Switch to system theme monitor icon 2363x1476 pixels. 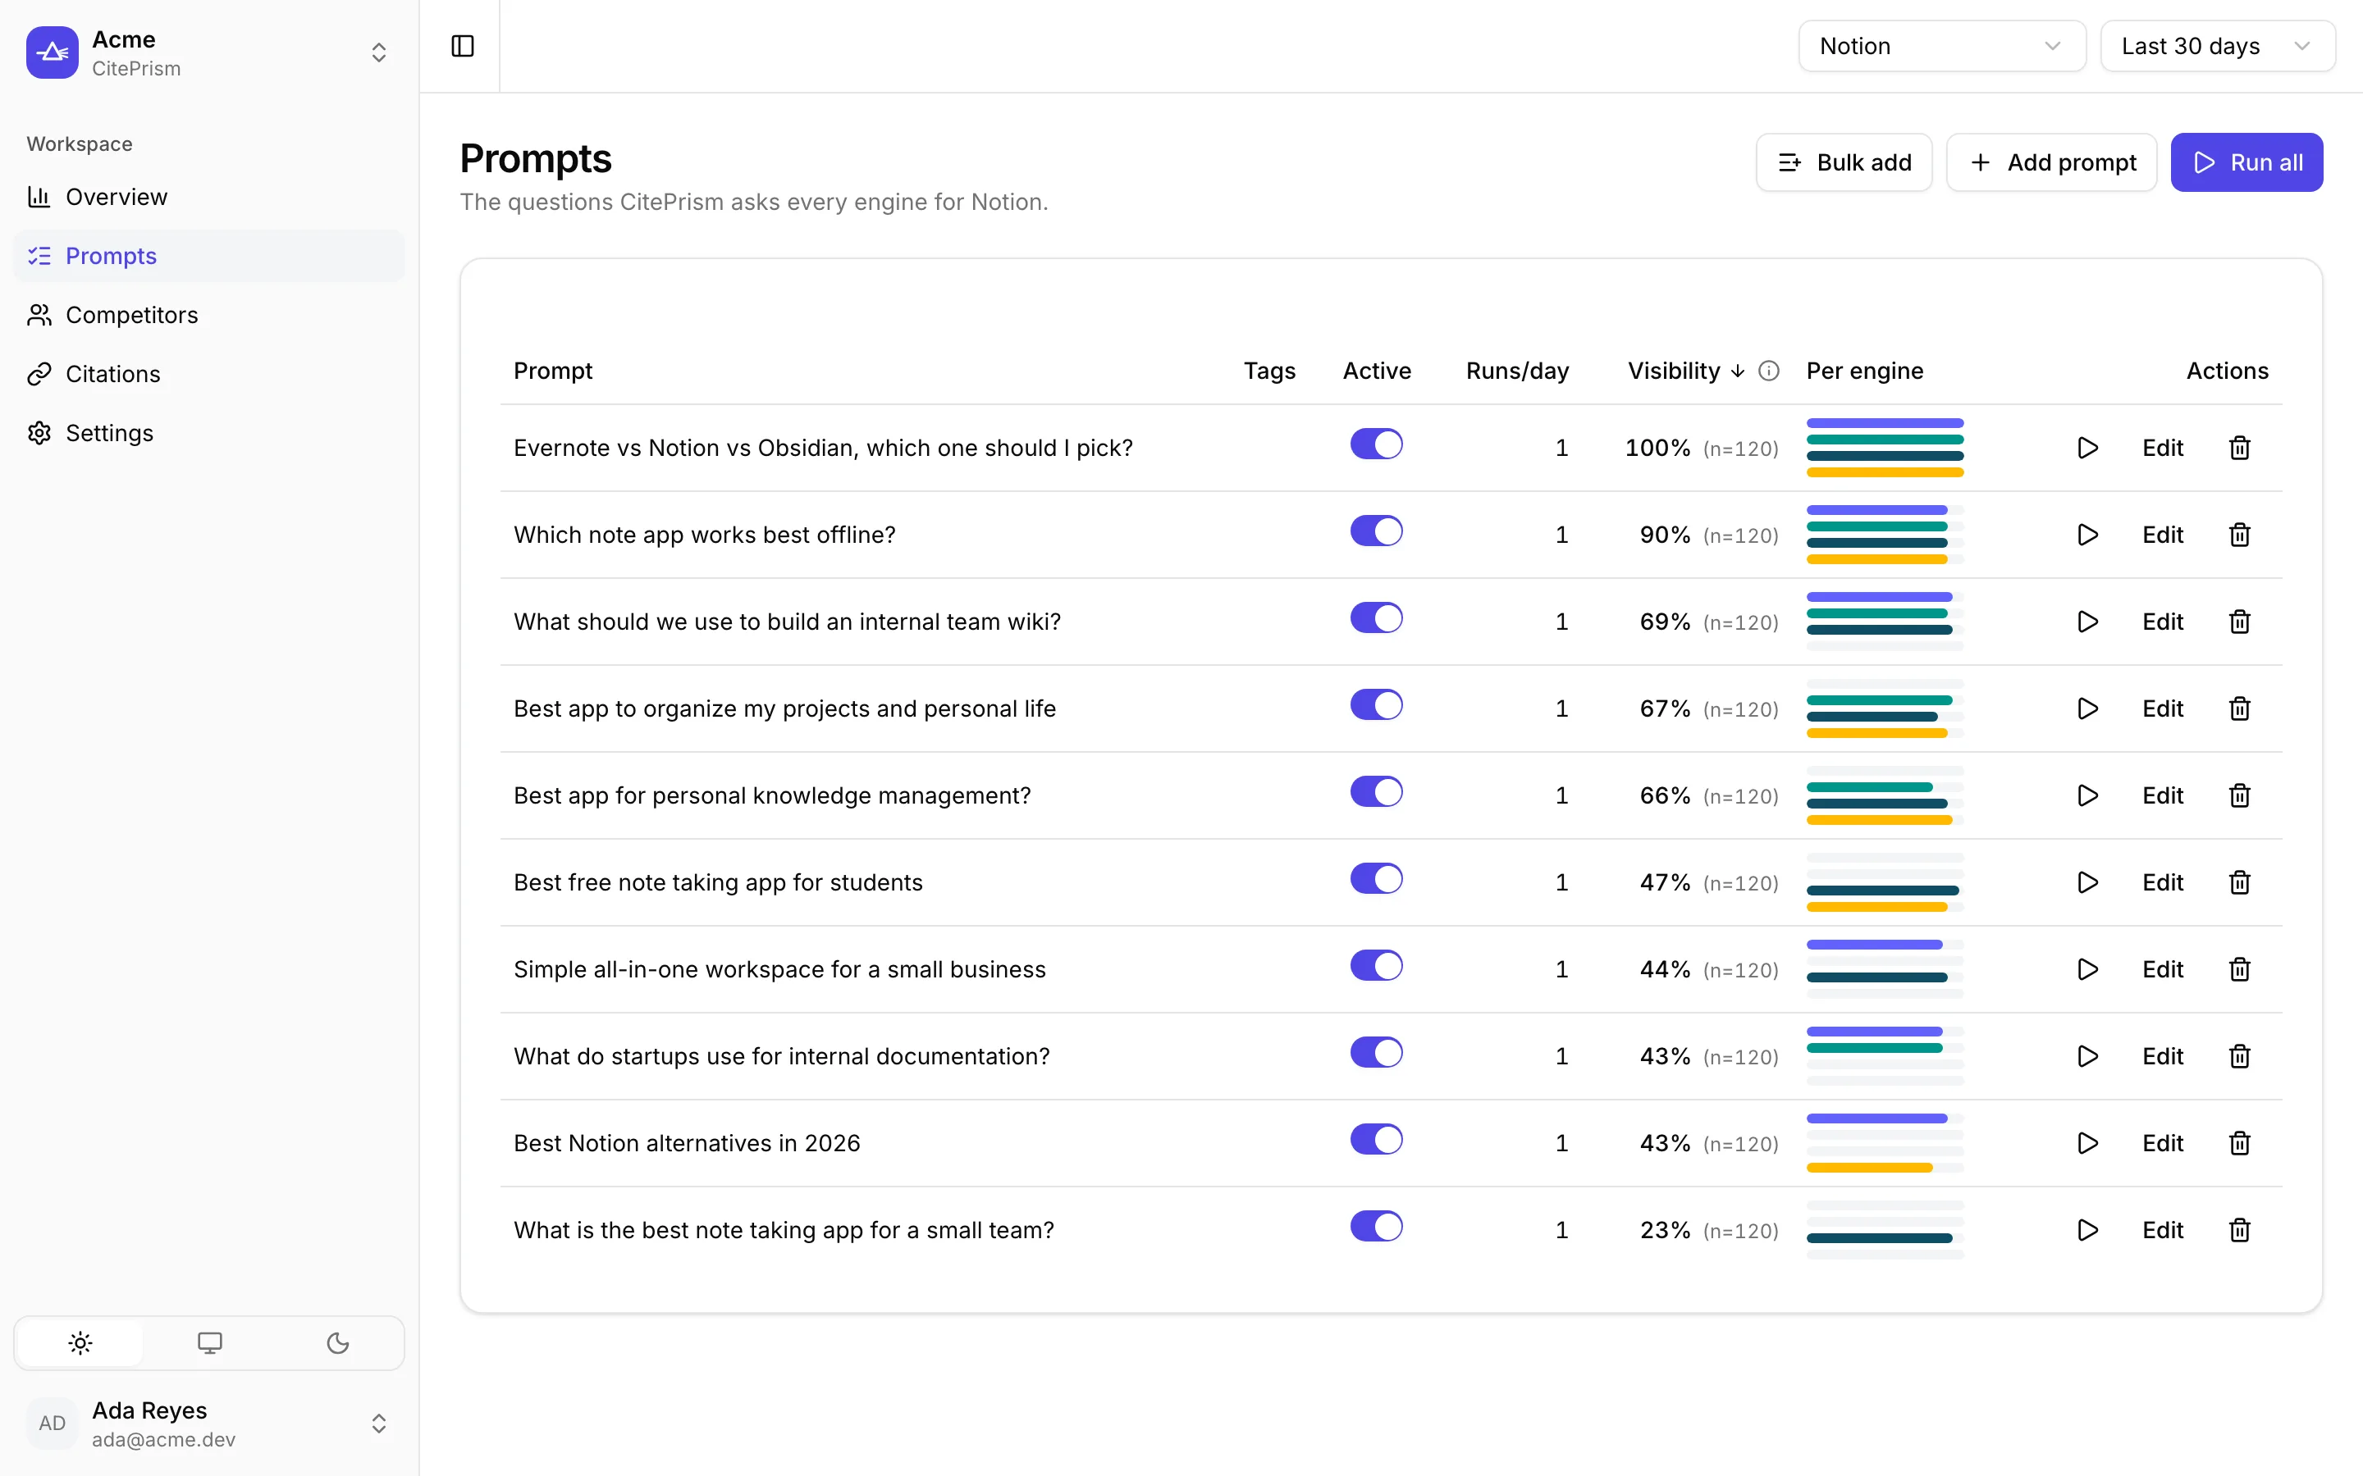click(209, 1343)
